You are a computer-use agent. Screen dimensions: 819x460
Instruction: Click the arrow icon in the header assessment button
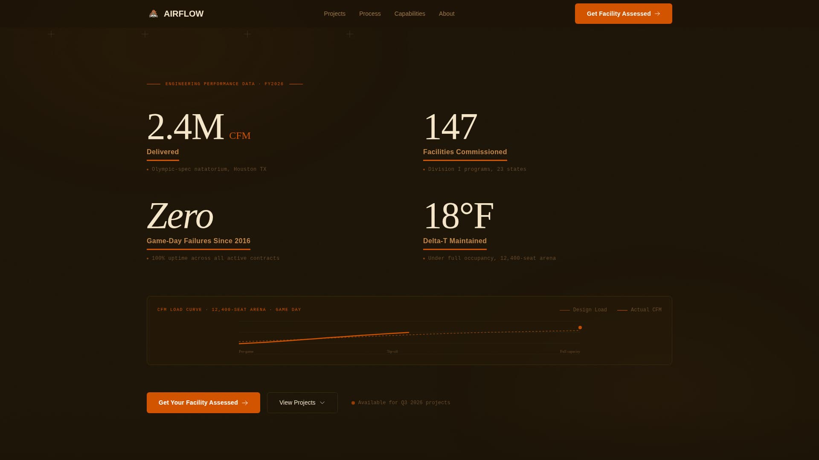657,14
